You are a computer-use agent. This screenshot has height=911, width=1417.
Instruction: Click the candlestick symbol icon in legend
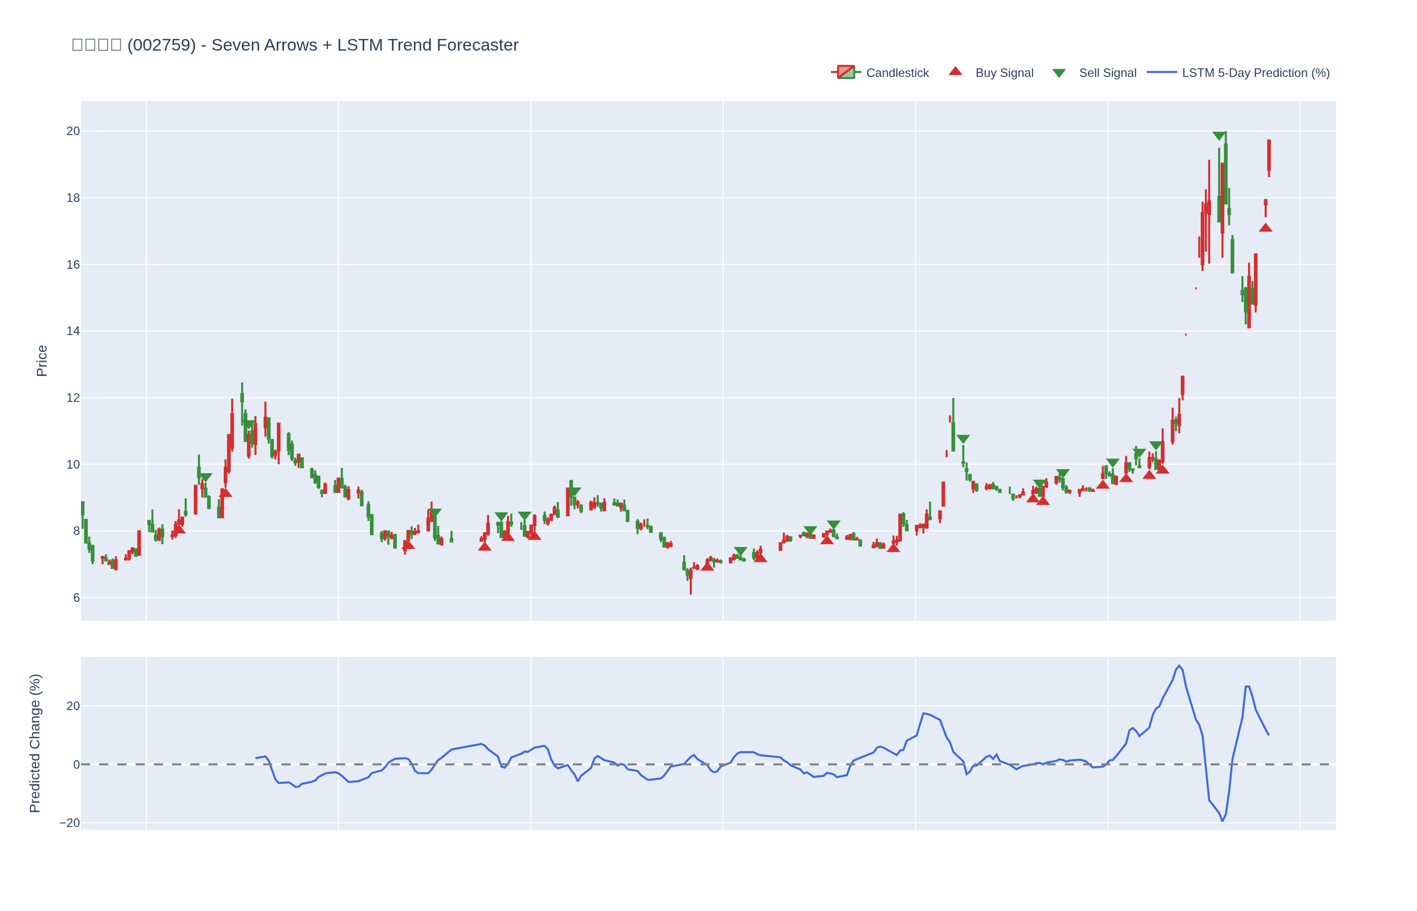(x=846, y=72)
